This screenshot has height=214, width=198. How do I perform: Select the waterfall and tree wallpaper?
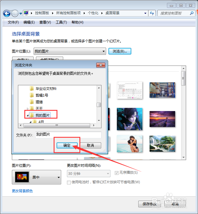click(x=162, y=144)
